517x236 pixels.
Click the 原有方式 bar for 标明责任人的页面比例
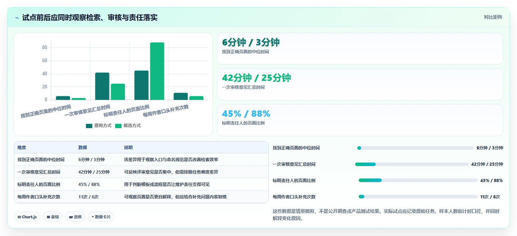coord(141,85)
